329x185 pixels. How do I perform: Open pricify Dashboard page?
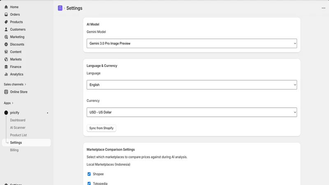(x=18, y=120)
